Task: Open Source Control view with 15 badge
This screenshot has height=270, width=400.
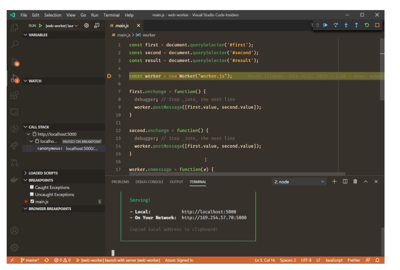Action: pos(15,62)
